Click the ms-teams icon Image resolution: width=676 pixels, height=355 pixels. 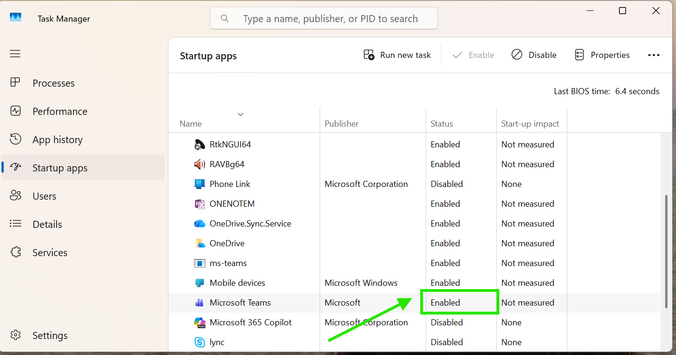200,263
